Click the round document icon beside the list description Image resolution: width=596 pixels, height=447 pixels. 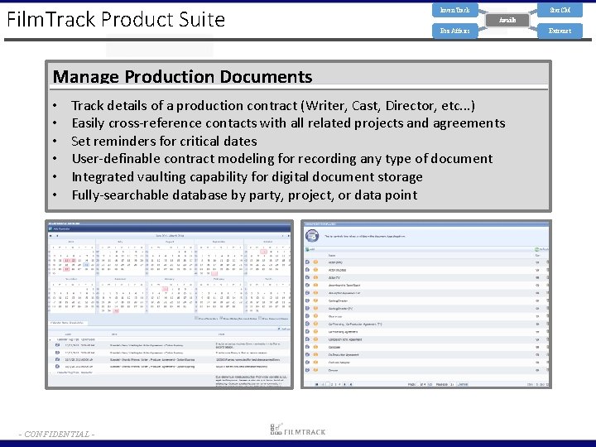(312, 236)
